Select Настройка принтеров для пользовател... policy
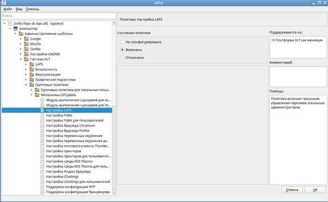Screen dimensions: 328x202 click(78, 156)
